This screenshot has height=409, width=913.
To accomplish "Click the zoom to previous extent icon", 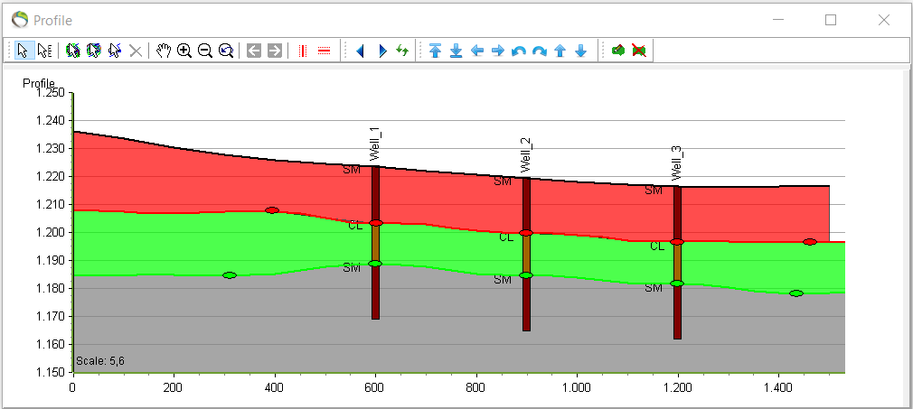I will point(226,51).
